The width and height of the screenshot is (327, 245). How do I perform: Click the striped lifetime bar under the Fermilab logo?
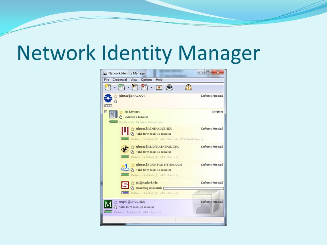click(108, 105)
